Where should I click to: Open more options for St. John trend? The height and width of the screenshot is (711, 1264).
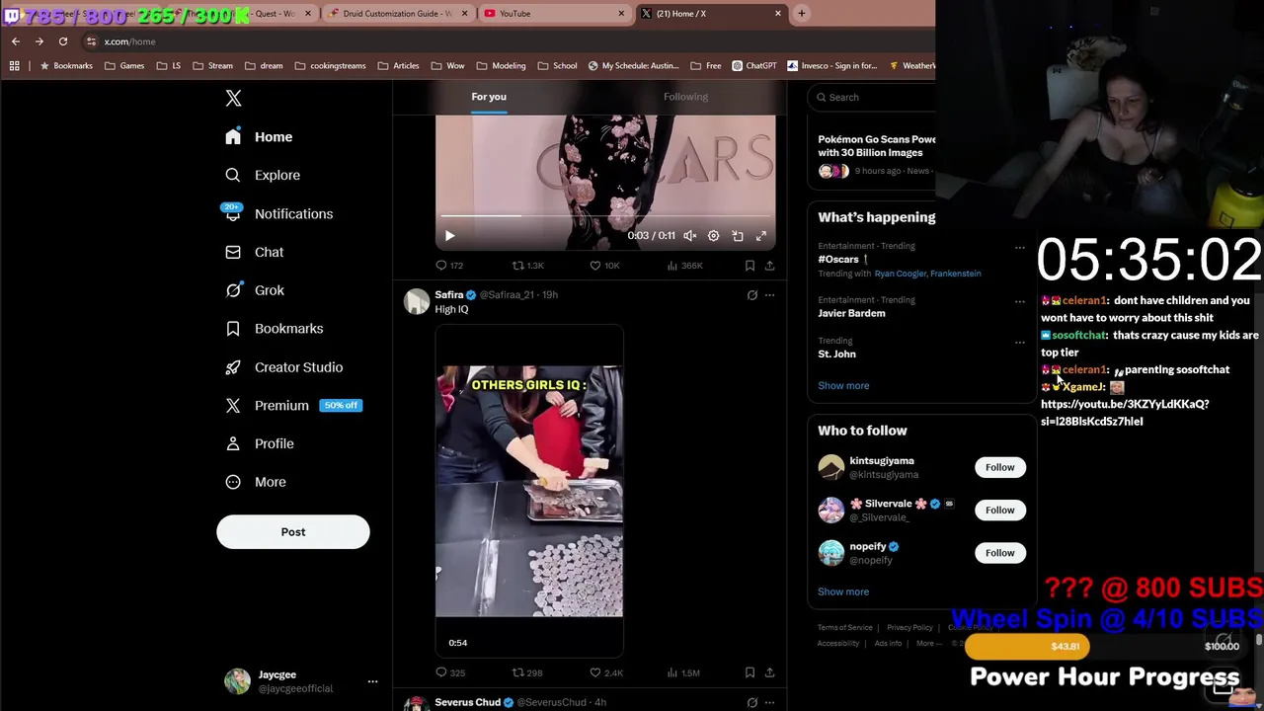[x=1020, y=343]
